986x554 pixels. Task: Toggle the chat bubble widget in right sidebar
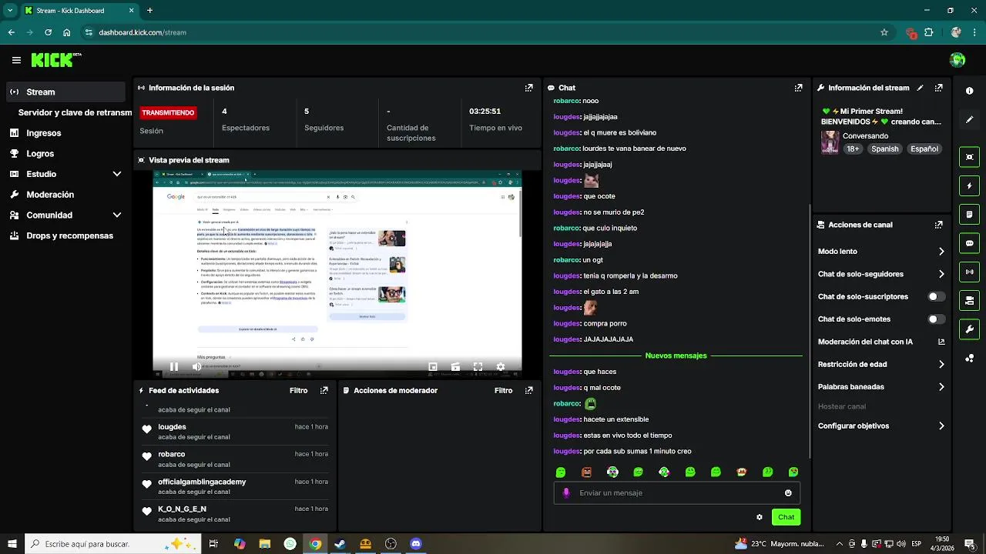969,243
